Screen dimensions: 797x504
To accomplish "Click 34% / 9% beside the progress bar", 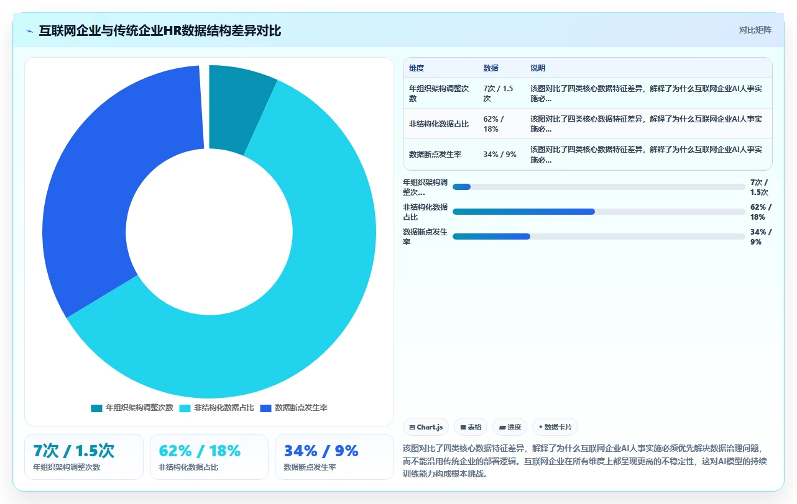I will 761,236.
